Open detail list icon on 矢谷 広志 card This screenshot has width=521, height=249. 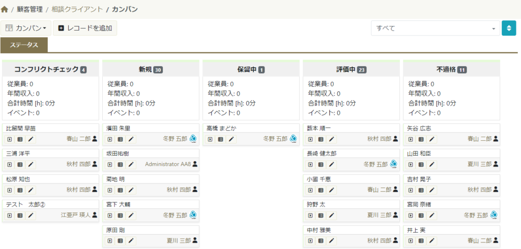click(421, 139)
